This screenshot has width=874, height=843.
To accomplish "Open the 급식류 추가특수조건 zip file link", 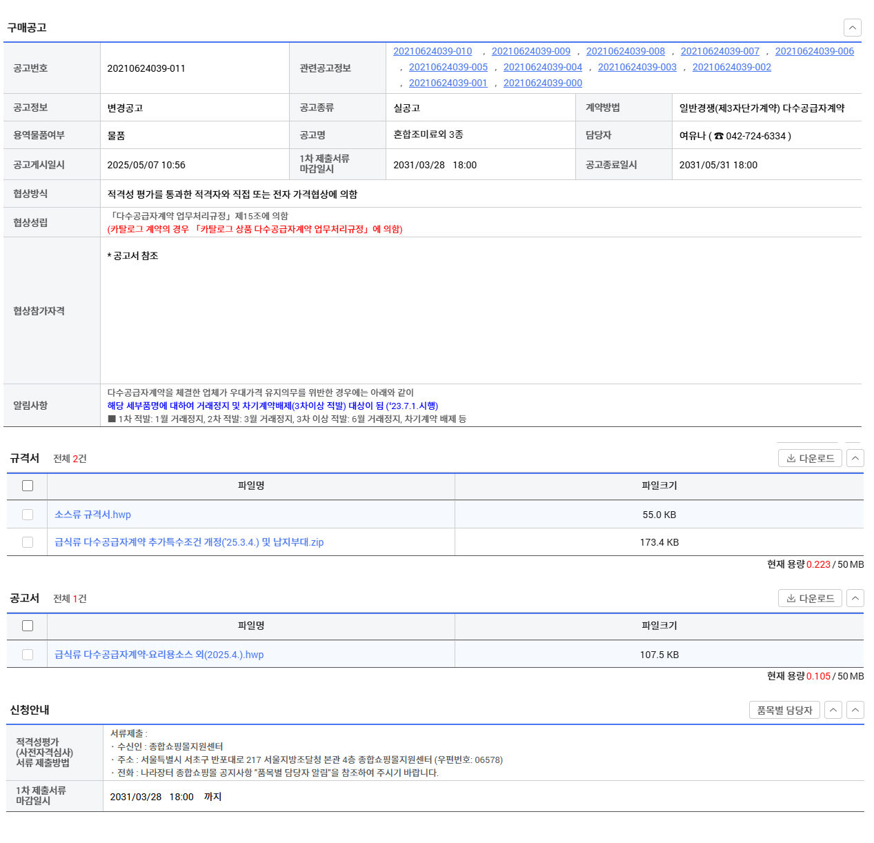I will pos(188,542).
